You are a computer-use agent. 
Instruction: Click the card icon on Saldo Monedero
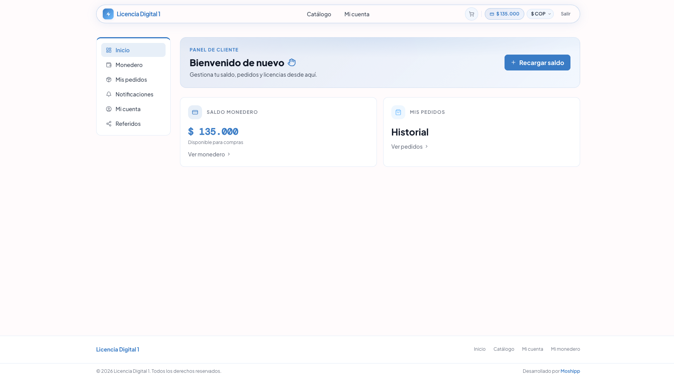click(x=195, y=112)
